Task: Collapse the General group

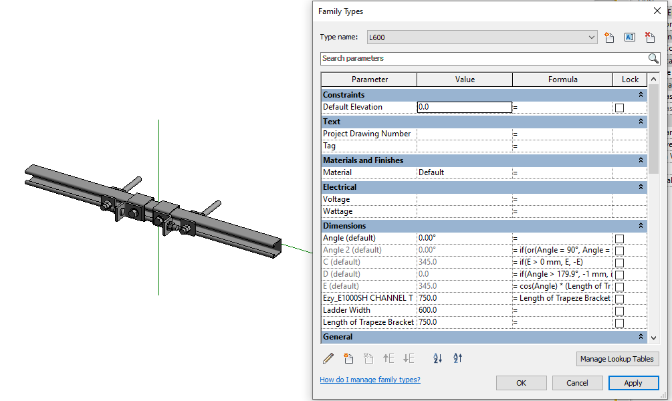Action: (641, 337)
